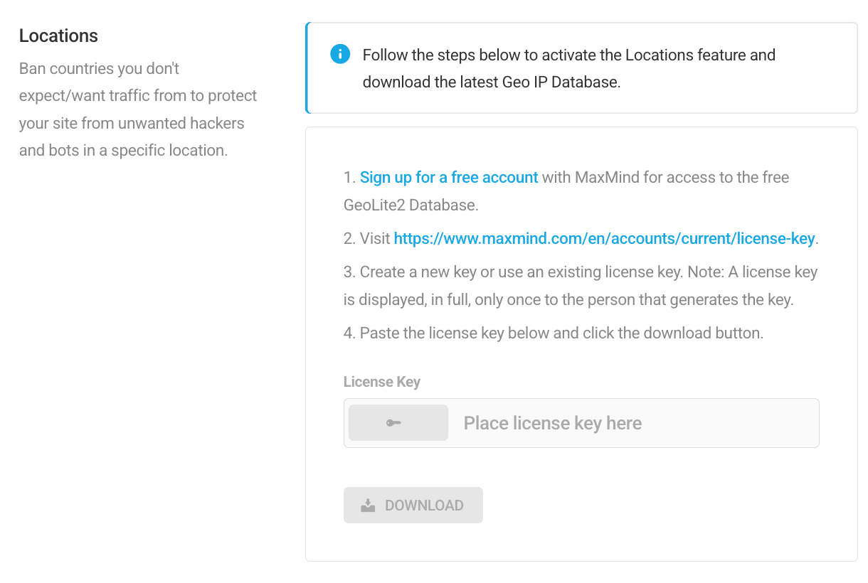
Task: Visit the MaxMind license-key URL link
Action: tap(604, 238)
